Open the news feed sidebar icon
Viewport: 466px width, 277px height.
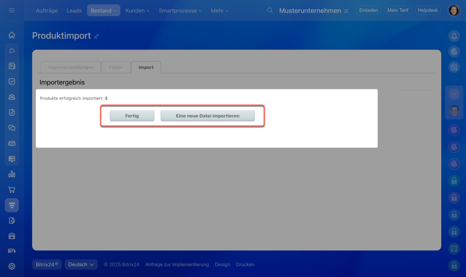[x=12, y=66]
